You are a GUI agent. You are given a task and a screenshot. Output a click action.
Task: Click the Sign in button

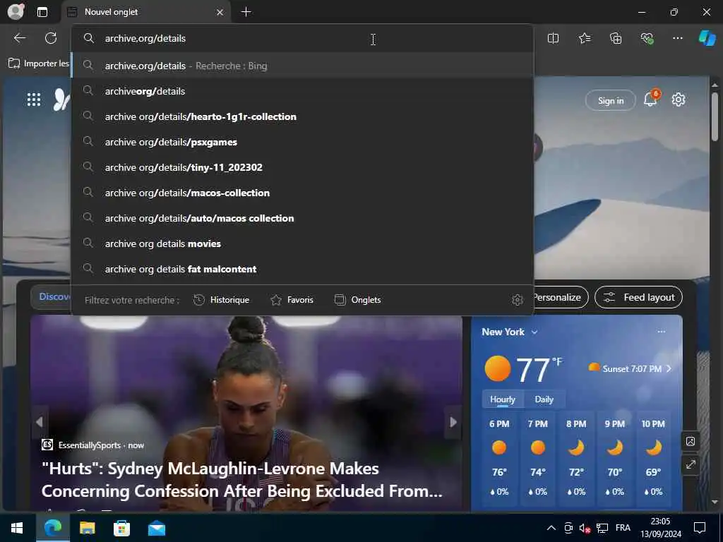click(x=611, y=100)
